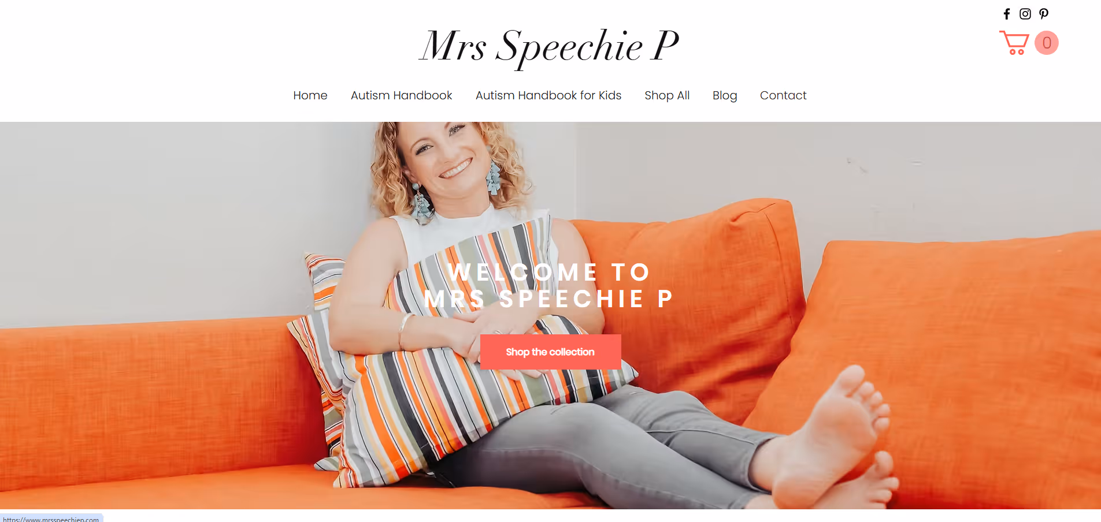
Task: Open the Shop All menu item
Action: (x=667, y=95)
